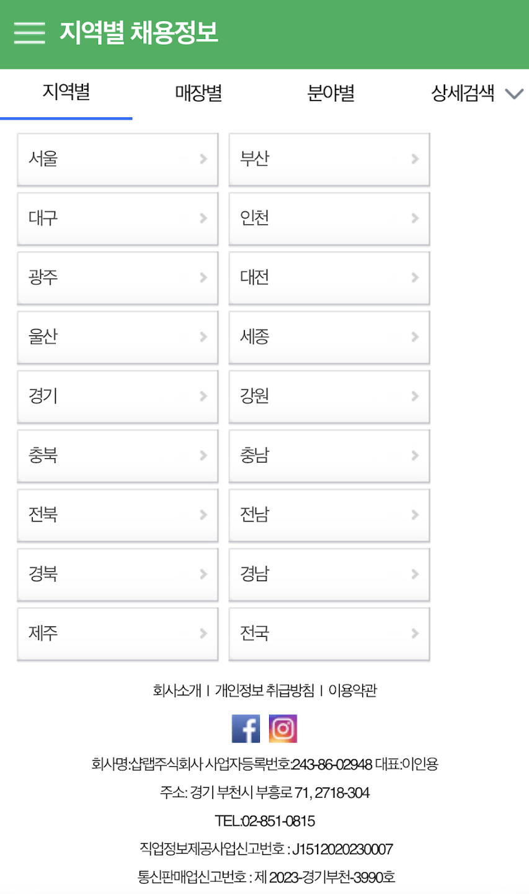Viewport: 529px width, 894px height.
Task: Expand the 전국 region arrow
Action: (414, 633)
